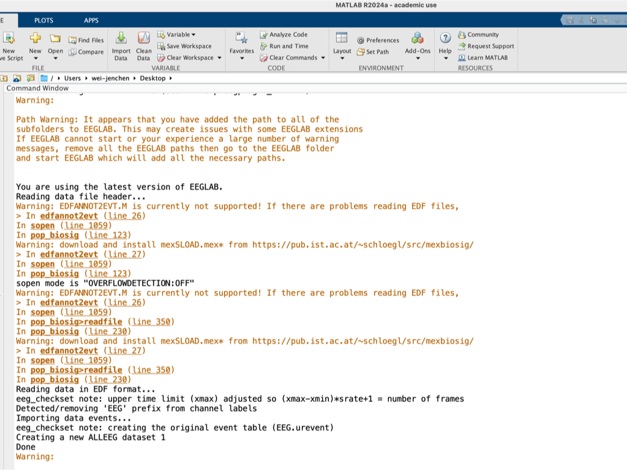Expand the Open dropdown arrow
Viewport: 627px width, 470px height.
(x=55, y=59)
